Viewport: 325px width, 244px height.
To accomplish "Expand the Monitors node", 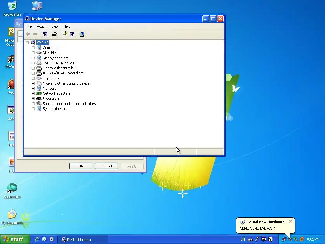I will click(x=33, y=88).
